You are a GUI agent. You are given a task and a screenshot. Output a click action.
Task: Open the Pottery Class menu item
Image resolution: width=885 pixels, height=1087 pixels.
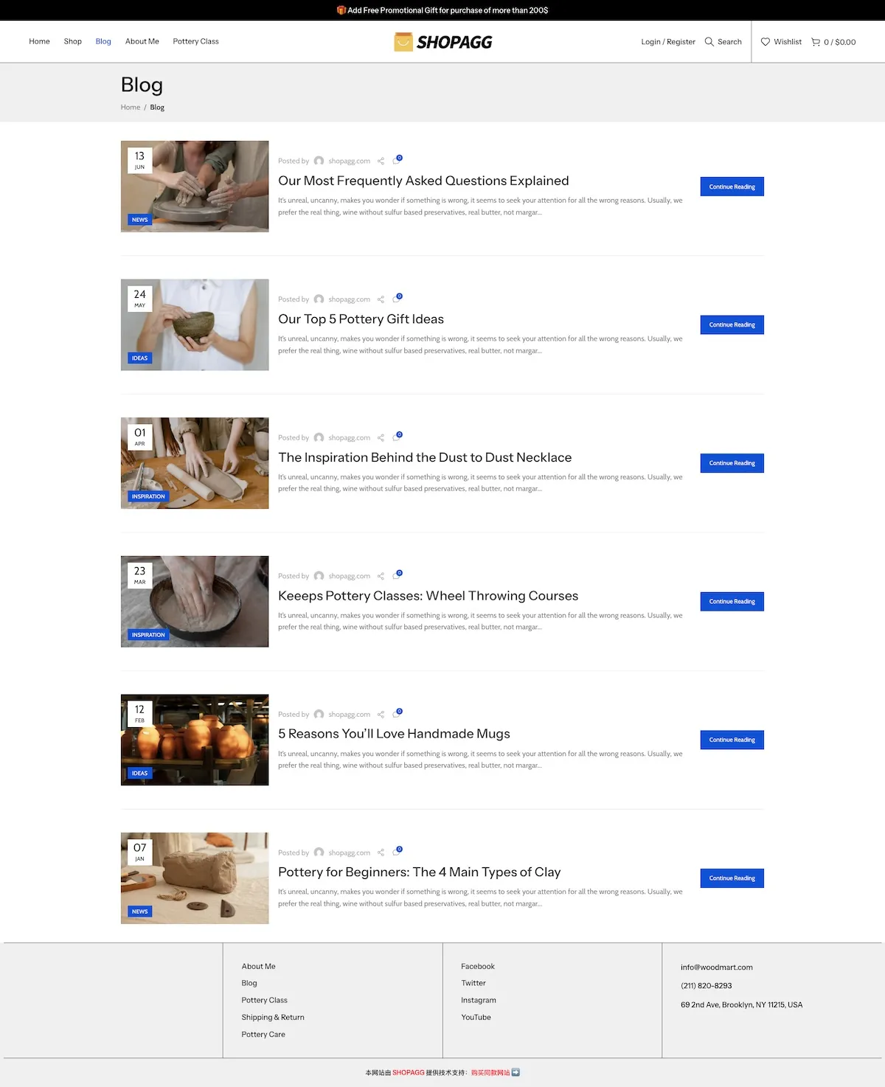coord(195,41)
